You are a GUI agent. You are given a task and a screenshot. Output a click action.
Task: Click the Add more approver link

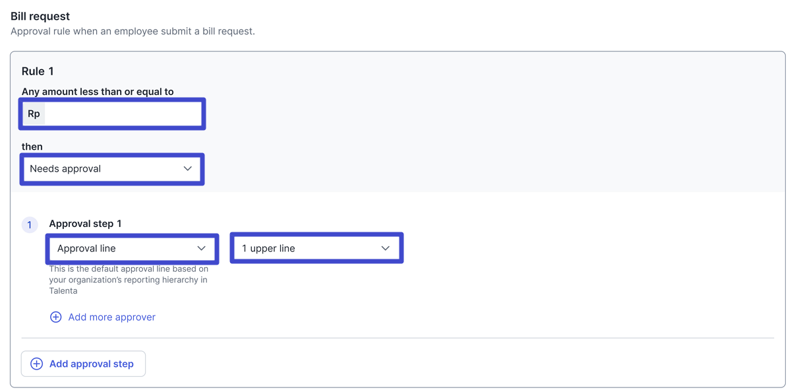(x=111, y=317)
